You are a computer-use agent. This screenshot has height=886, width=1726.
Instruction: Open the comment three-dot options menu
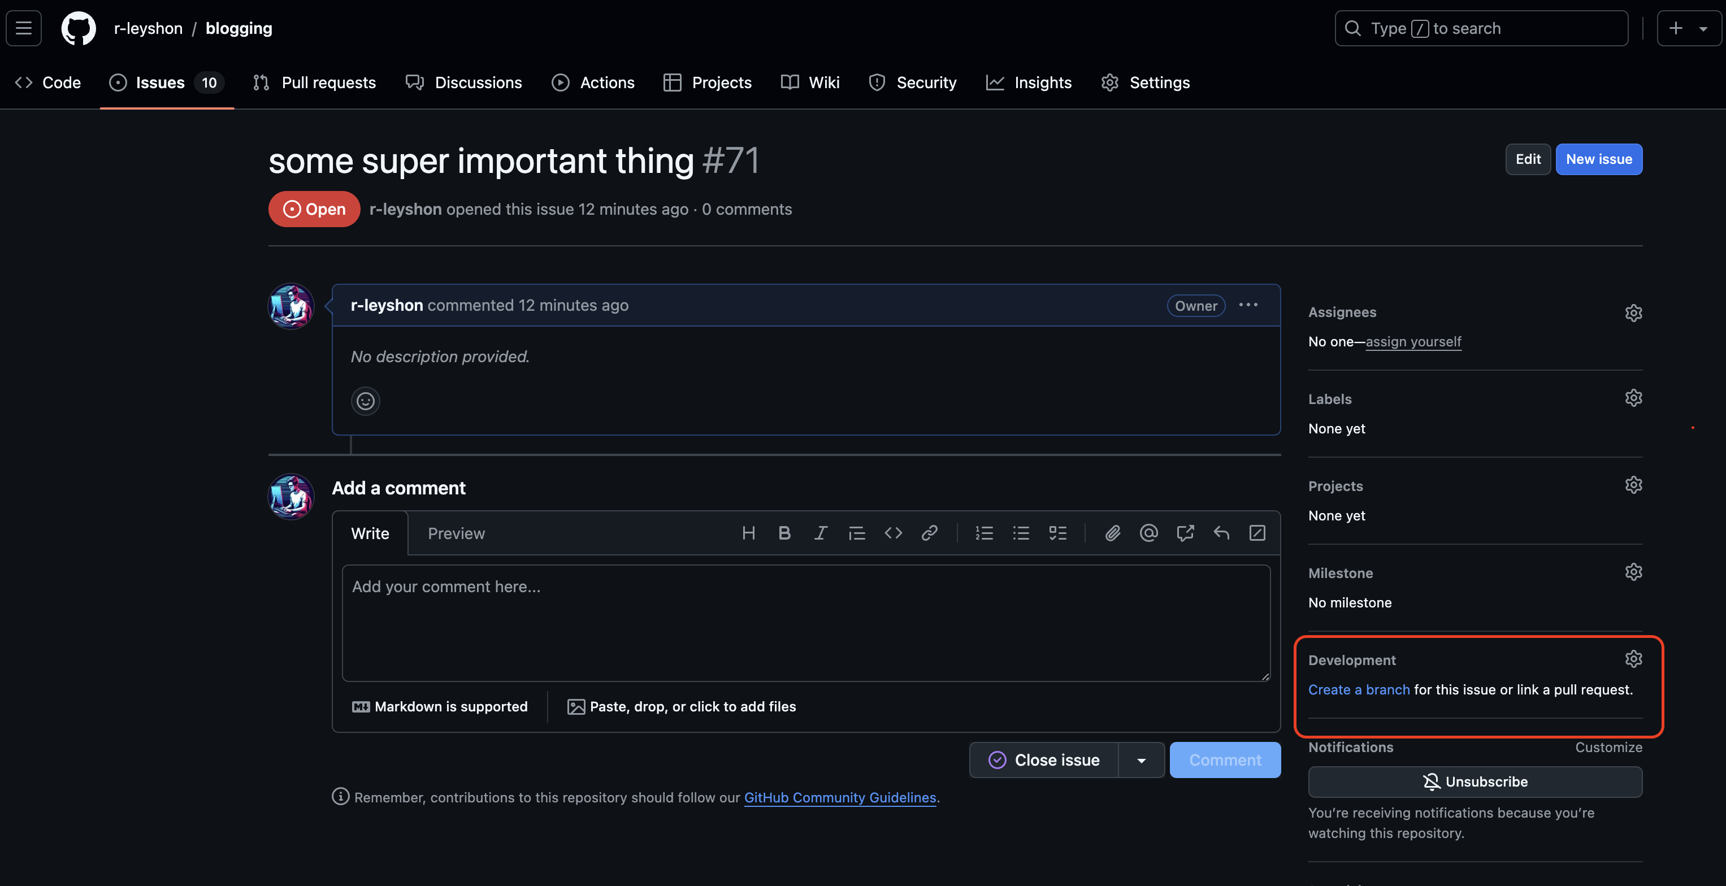coord(1248,305)
